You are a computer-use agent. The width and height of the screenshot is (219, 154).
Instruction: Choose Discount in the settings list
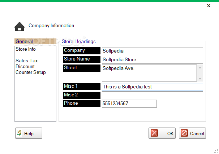[25, 67]
